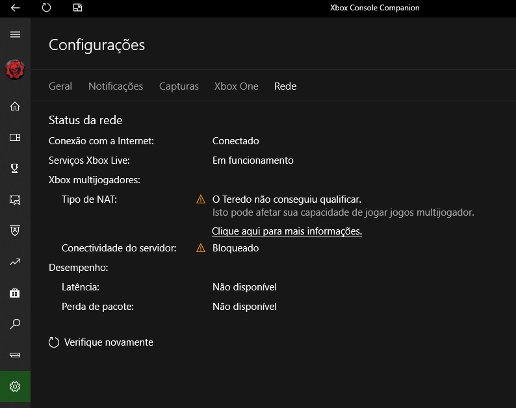Open the hamburger navigation menu
Image resolution: width=516 pixels, height=408 pixels.
[x=15, y=34]
